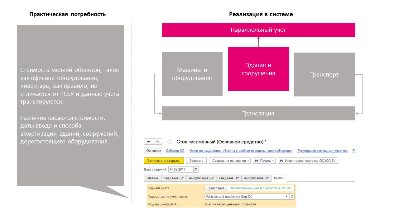
Task: Open Регистрация земельных участков link
Action: tap(322, 151)
